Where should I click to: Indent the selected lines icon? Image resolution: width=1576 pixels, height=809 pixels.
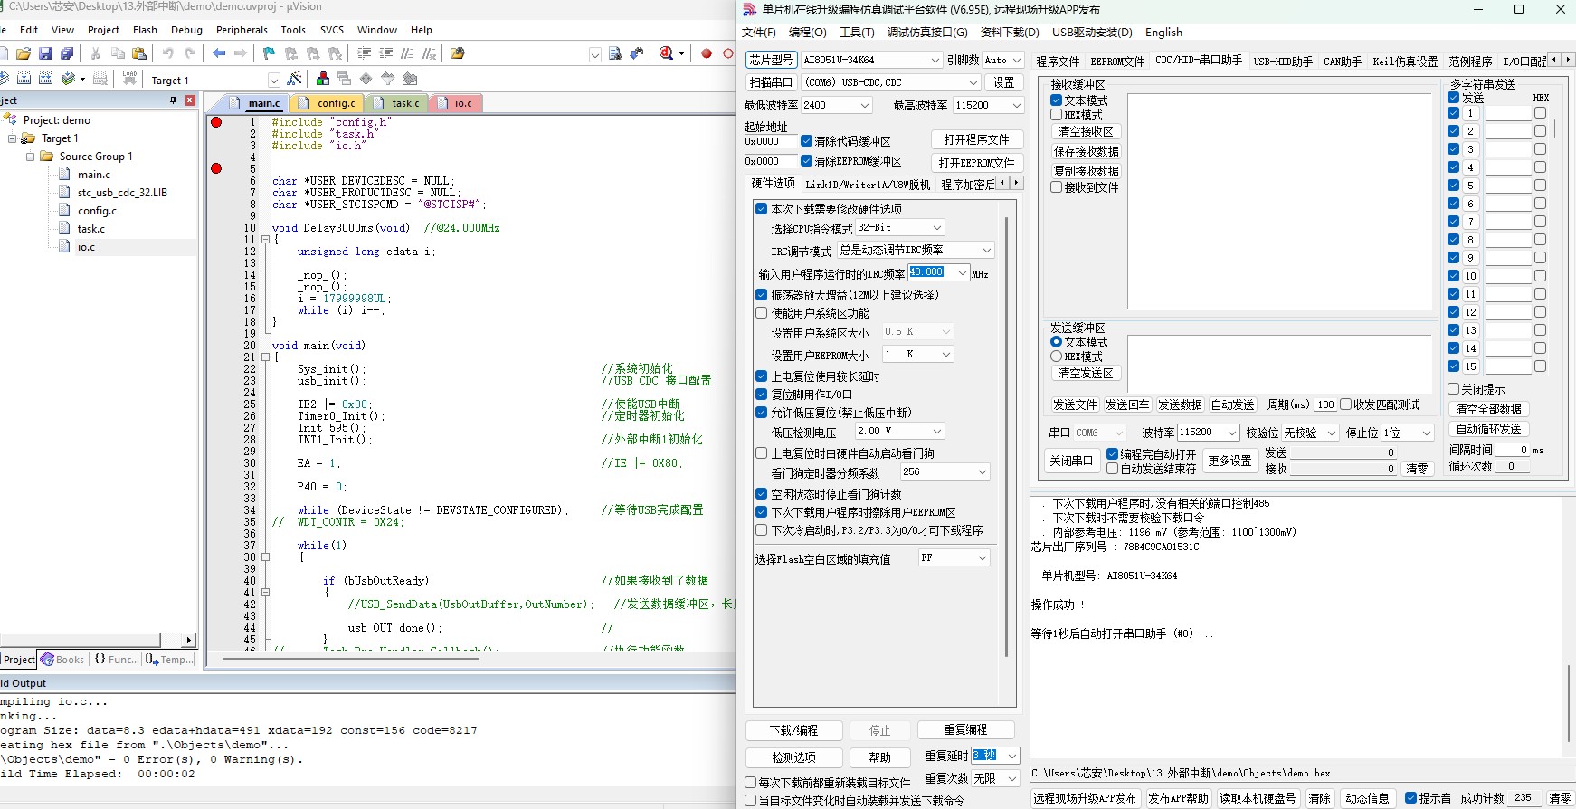pyautogui.click(x=364, y=53)
